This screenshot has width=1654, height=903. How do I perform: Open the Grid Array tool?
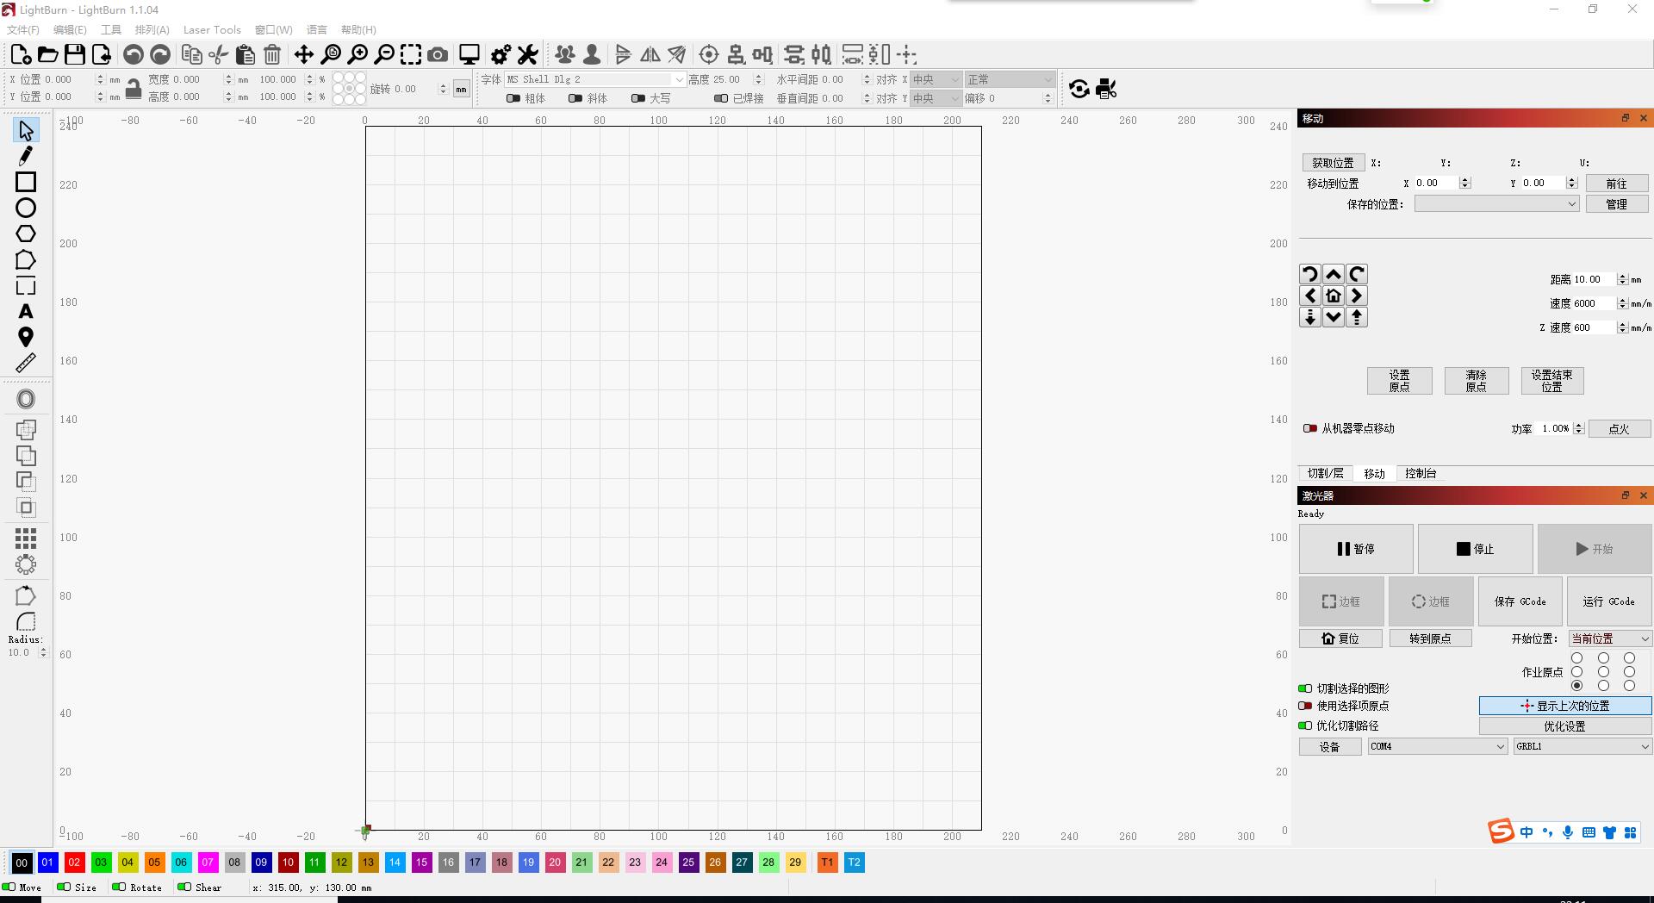pos(26,539)
